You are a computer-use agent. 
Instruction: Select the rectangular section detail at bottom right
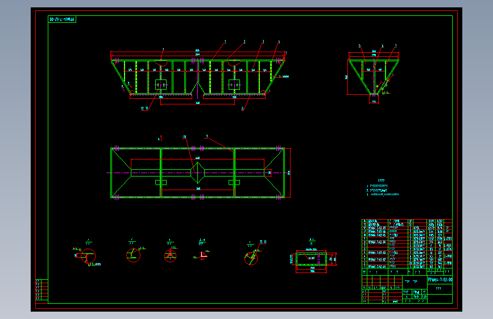pyautogui.click(x=312, y=259)
